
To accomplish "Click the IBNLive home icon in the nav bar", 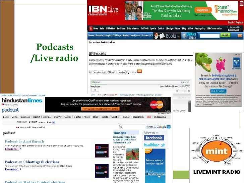I will click(91, 28).
